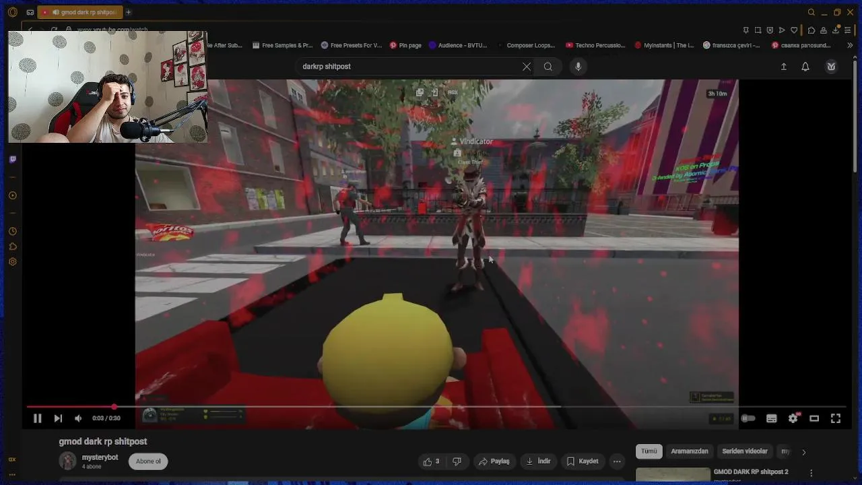Select Seriden videolar filter chip
Screen dimensions: 862x485
pyautogui.click(x=745, y=451)
